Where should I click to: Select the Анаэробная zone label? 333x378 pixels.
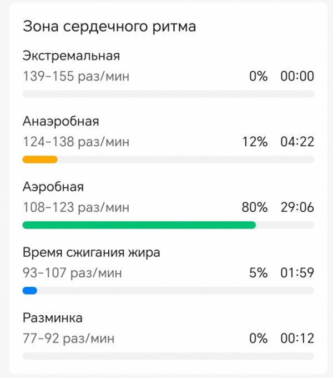pos(61,121)
